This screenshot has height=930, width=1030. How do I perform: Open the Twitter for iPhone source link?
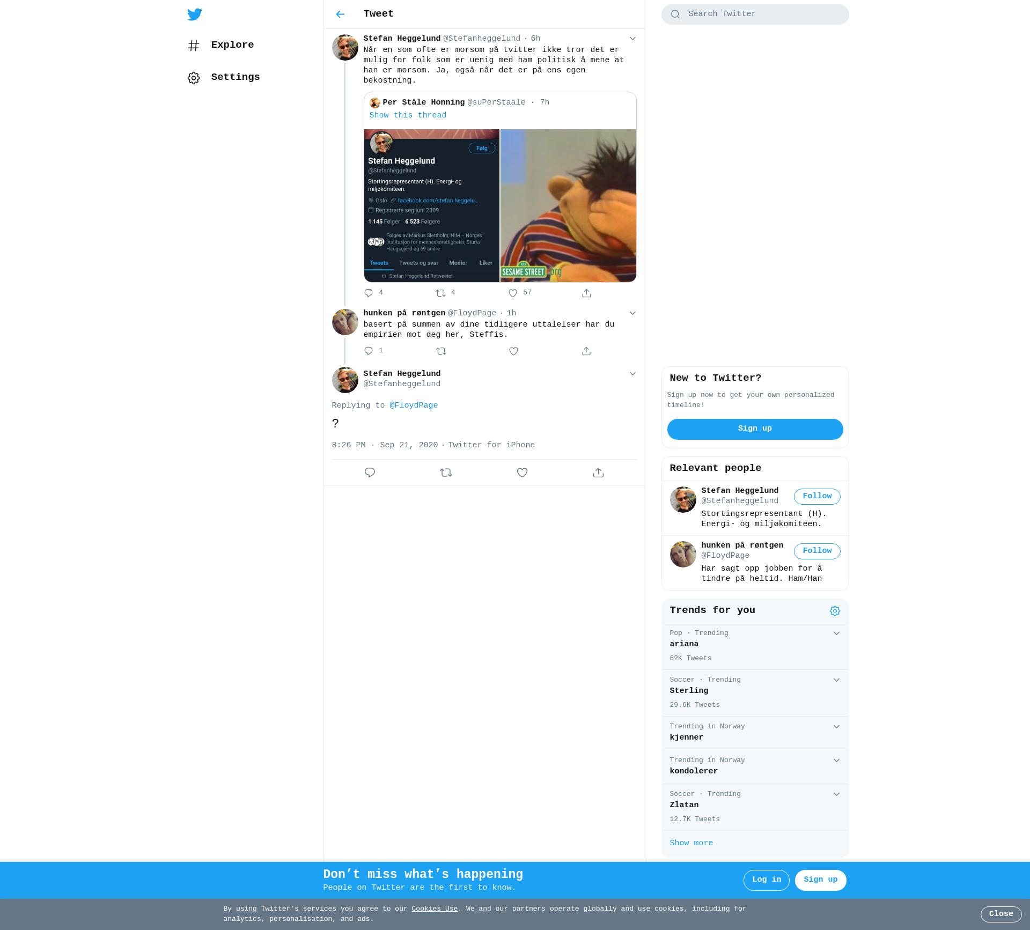pos(491,445)
